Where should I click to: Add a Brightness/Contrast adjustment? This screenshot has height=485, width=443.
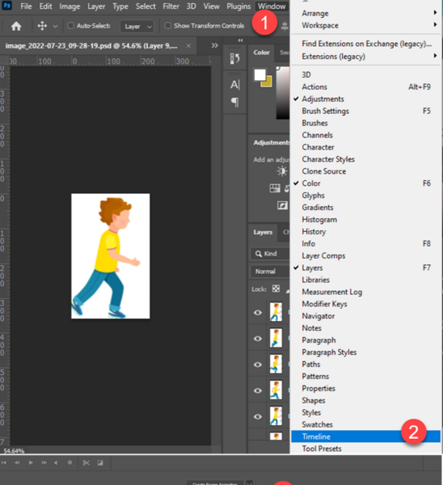pyautogui.click(x=282, y=171)
